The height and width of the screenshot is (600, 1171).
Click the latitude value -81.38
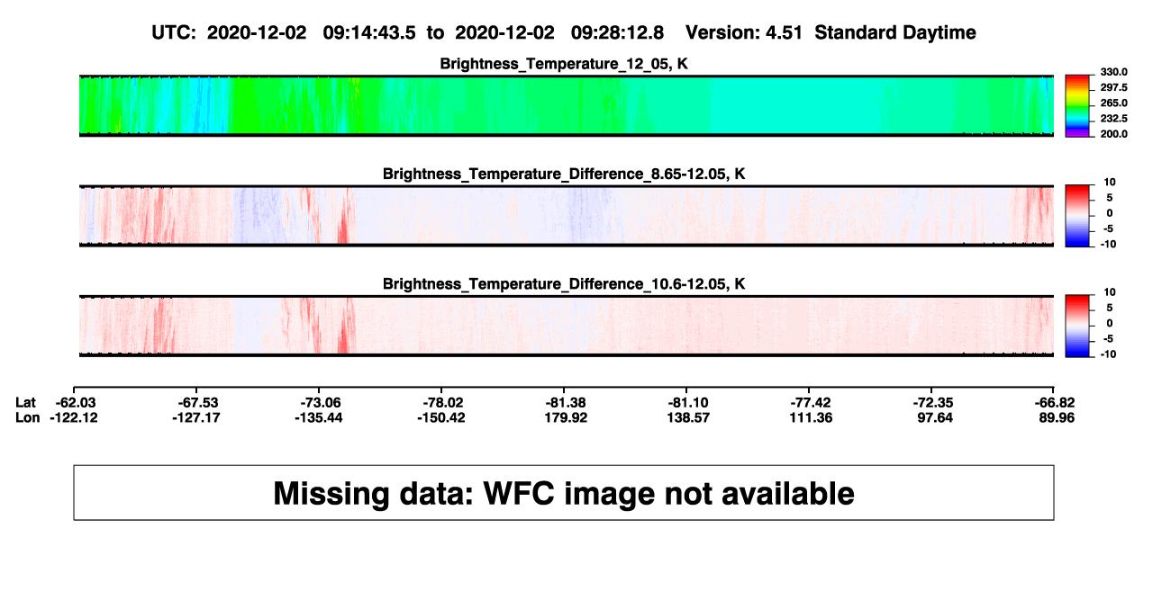coord(564,402)
